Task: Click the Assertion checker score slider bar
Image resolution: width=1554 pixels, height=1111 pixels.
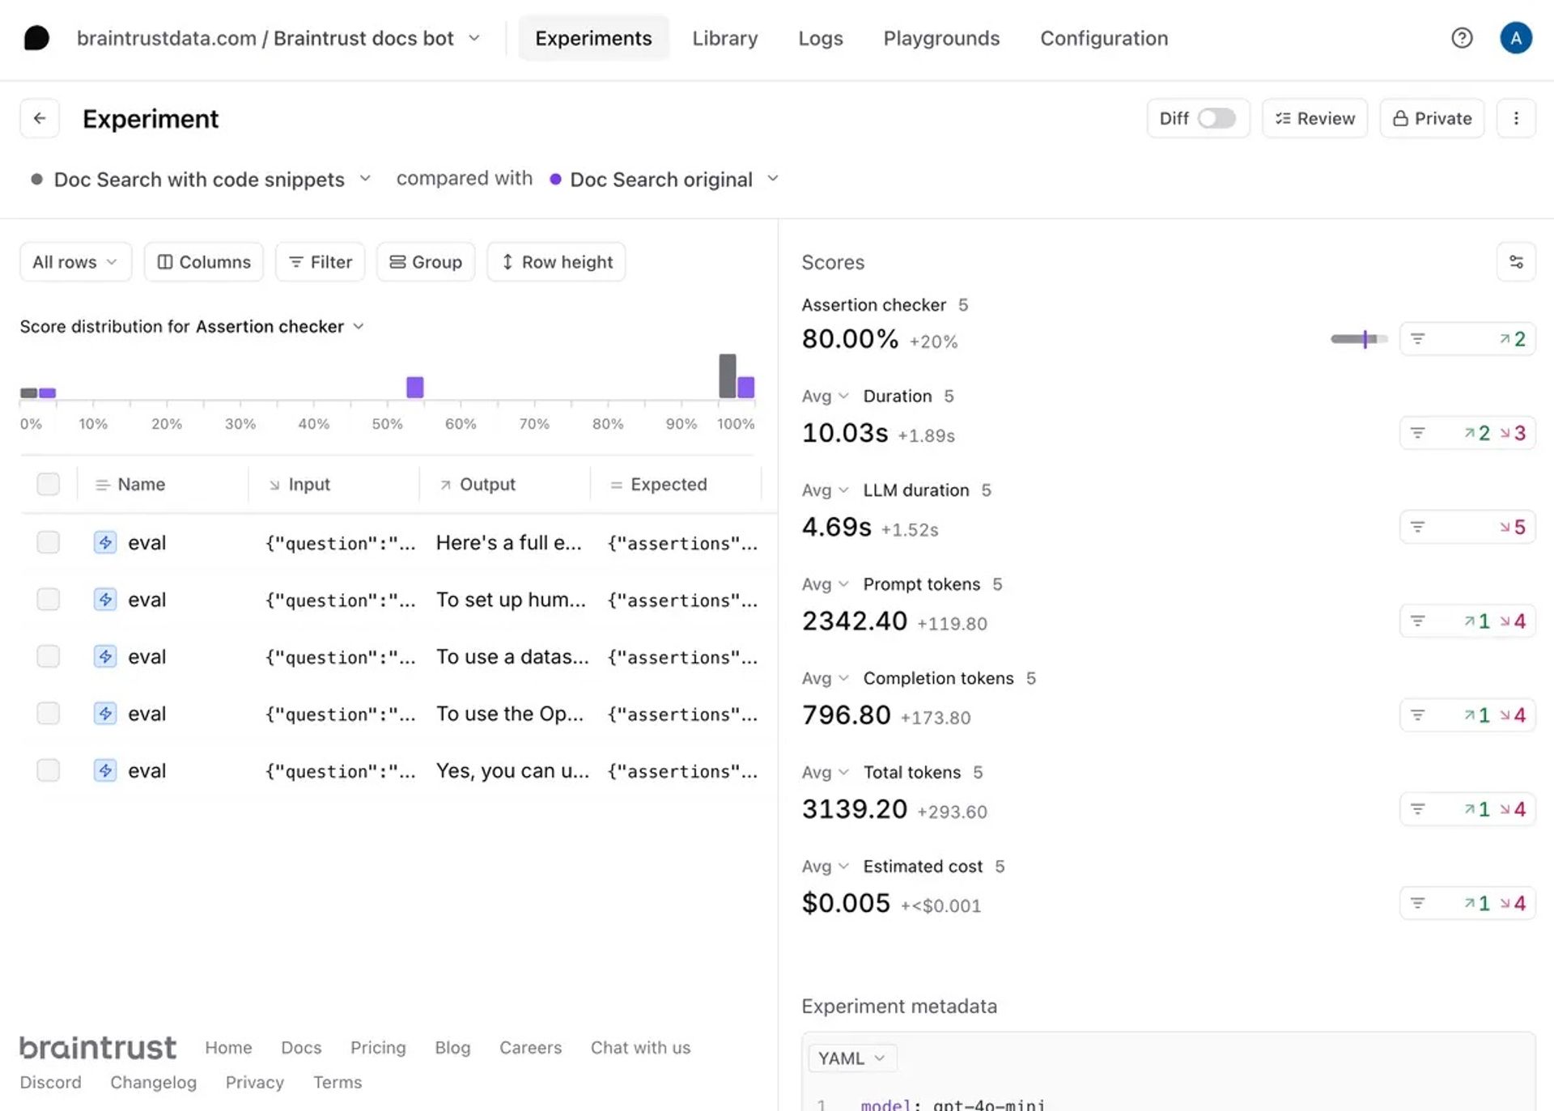Action: point(1358,339)
